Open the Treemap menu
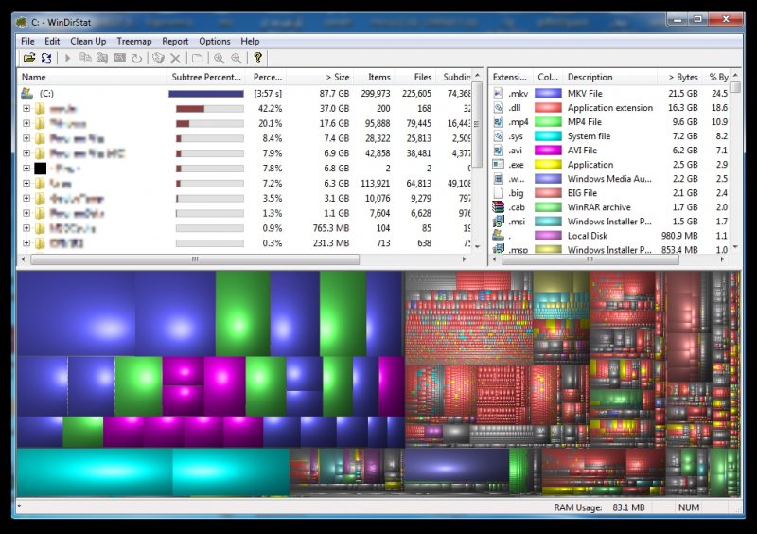 pyautogui.click(x=134, y=41)
